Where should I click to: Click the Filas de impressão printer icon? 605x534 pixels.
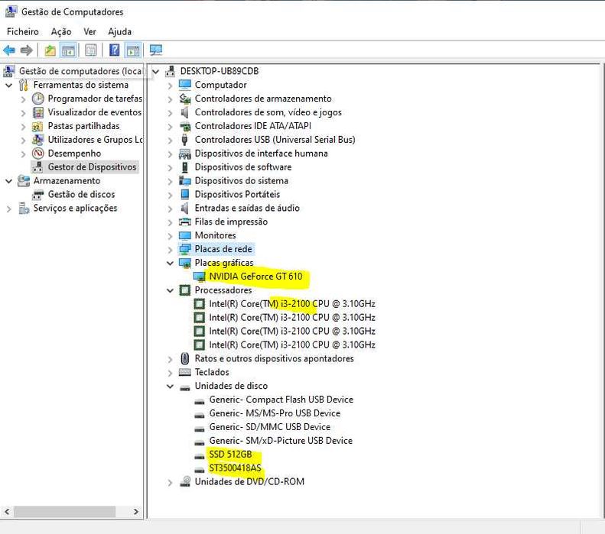coord(185,222)
